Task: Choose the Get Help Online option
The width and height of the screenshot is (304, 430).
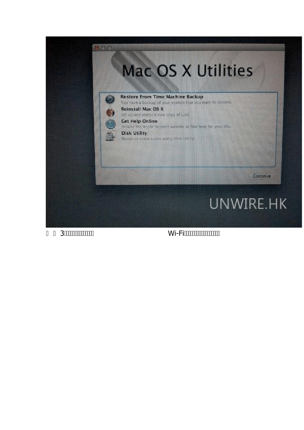Action: 139,121
